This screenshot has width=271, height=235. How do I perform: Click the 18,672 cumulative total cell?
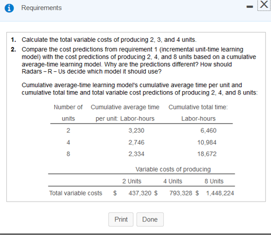point(207,154)
